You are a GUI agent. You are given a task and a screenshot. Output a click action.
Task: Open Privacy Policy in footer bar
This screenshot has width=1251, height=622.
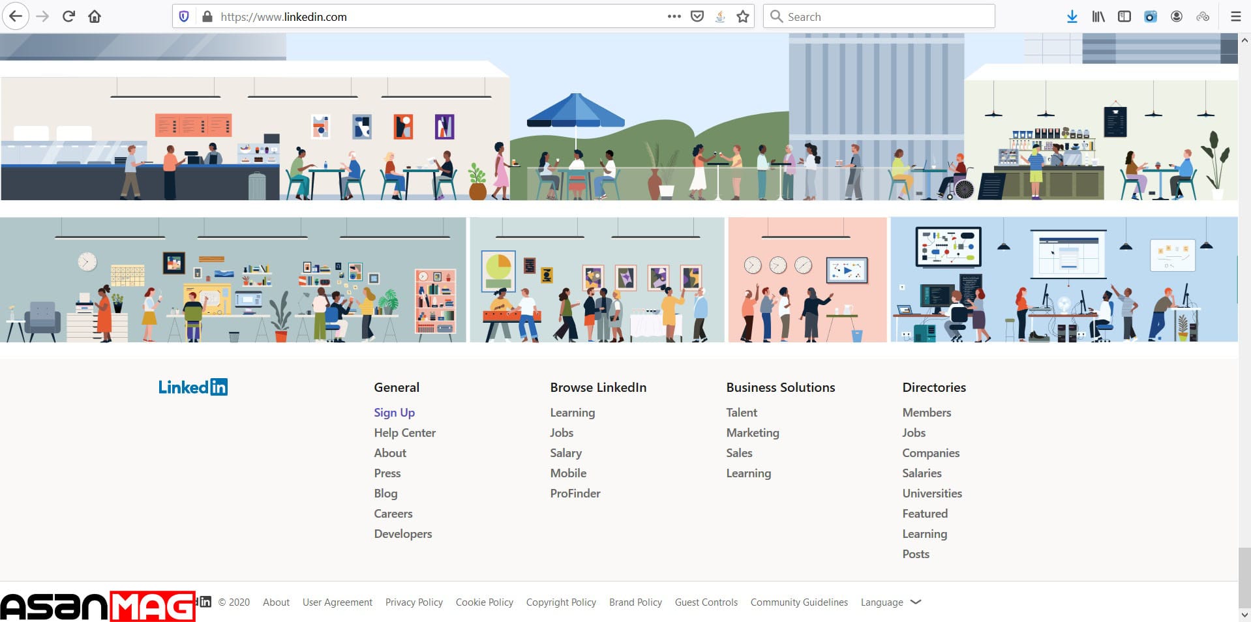coord(414,602)
